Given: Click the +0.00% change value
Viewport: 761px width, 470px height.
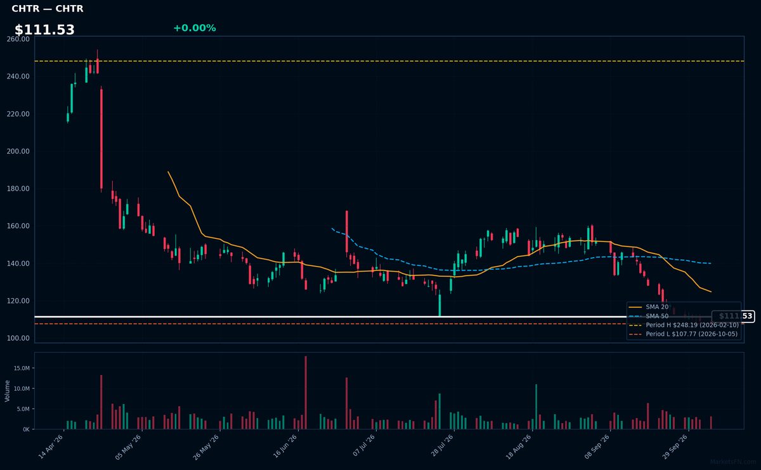Looking at the screenshot, I should coord(194,28).
